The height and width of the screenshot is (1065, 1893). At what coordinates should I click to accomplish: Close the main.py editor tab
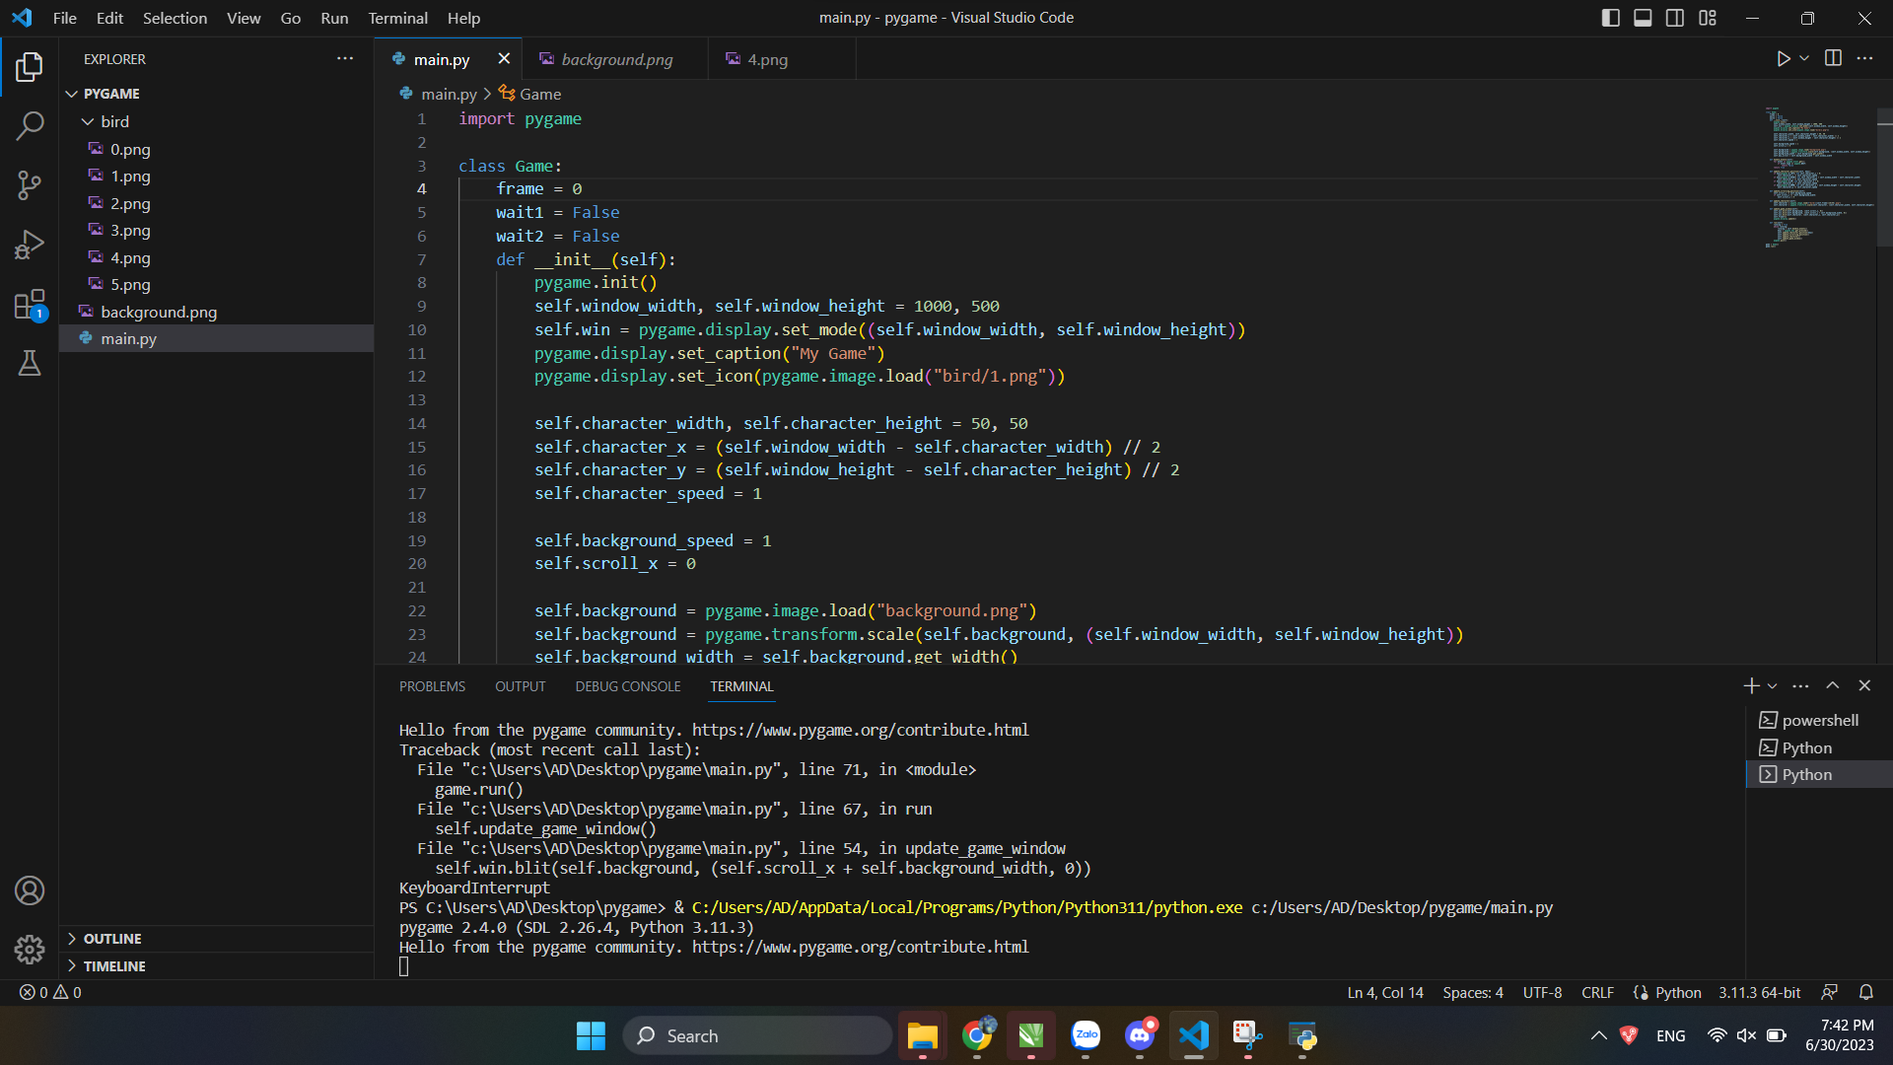504,59
